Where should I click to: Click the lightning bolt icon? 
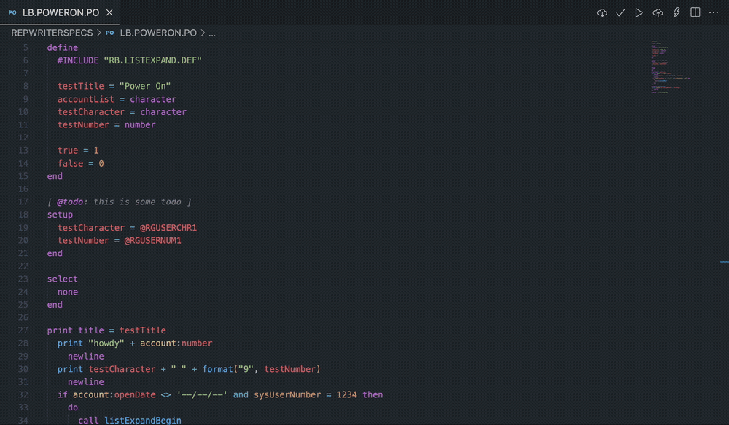pos(677,12)
